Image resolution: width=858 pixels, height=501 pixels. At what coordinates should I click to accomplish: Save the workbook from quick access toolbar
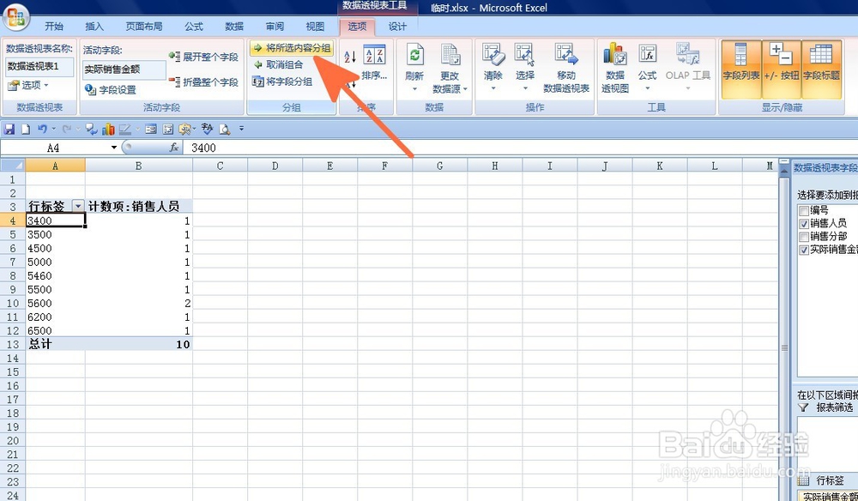point(9,129)
